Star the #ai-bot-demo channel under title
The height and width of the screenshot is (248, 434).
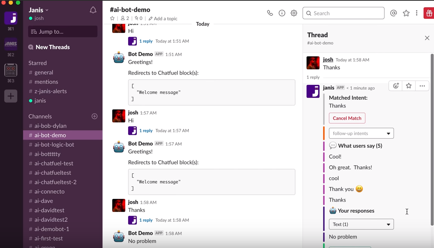[x=112, y=18]
